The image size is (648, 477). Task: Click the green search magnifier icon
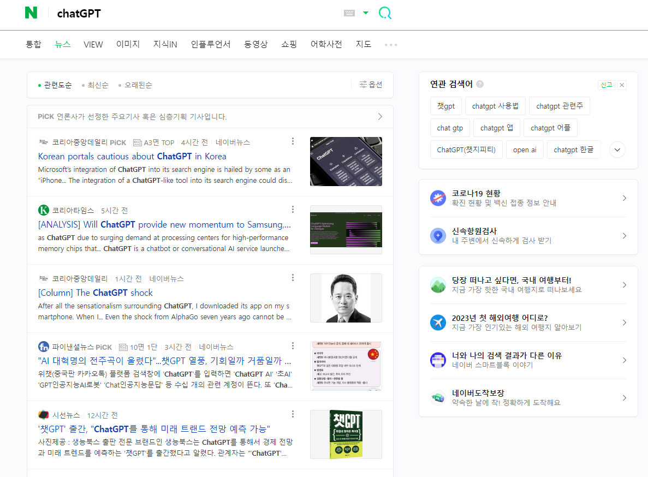pos(385,13)
